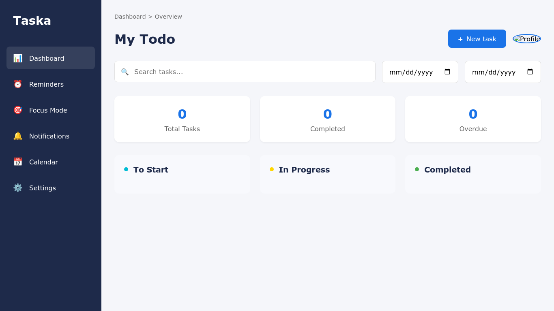The width and height of the screenshot is (554, 311).
Task: Open the end date calendar picker
Action: click(530, 71)
